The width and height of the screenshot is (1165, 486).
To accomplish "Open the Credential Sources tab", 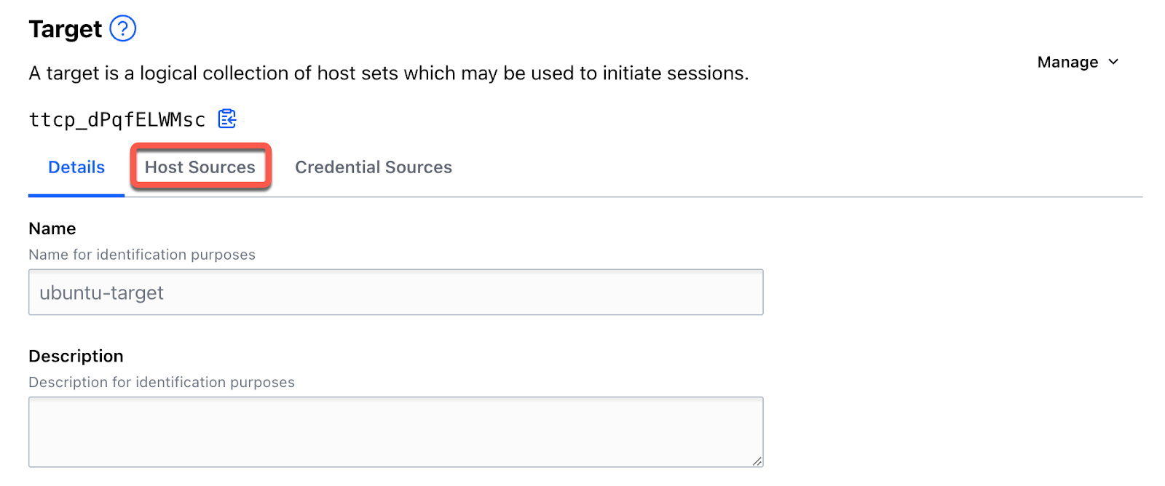I will [373, 167].
